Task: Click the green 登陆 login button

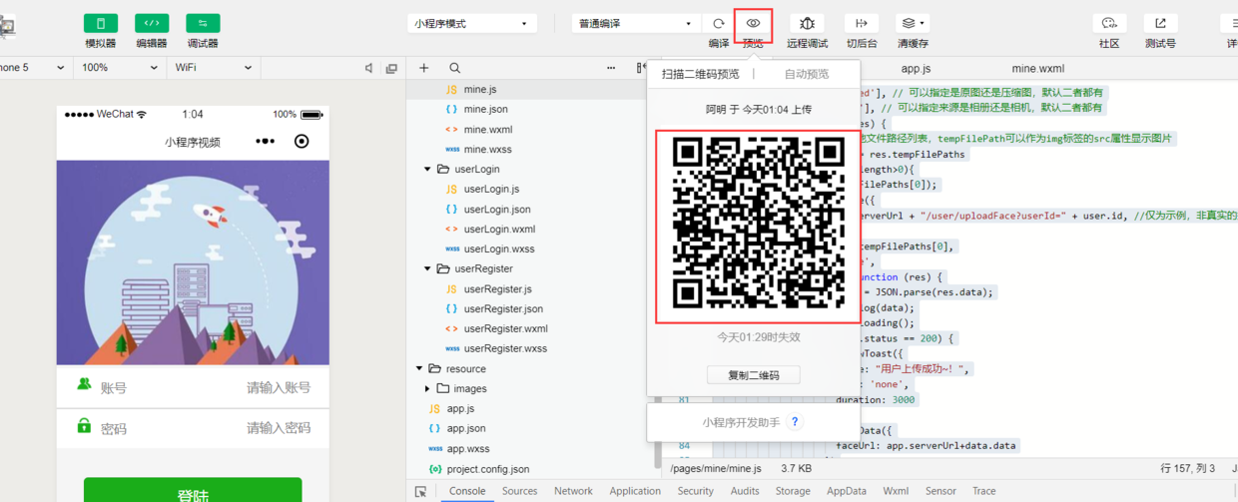Action: [x=193, y=490]
